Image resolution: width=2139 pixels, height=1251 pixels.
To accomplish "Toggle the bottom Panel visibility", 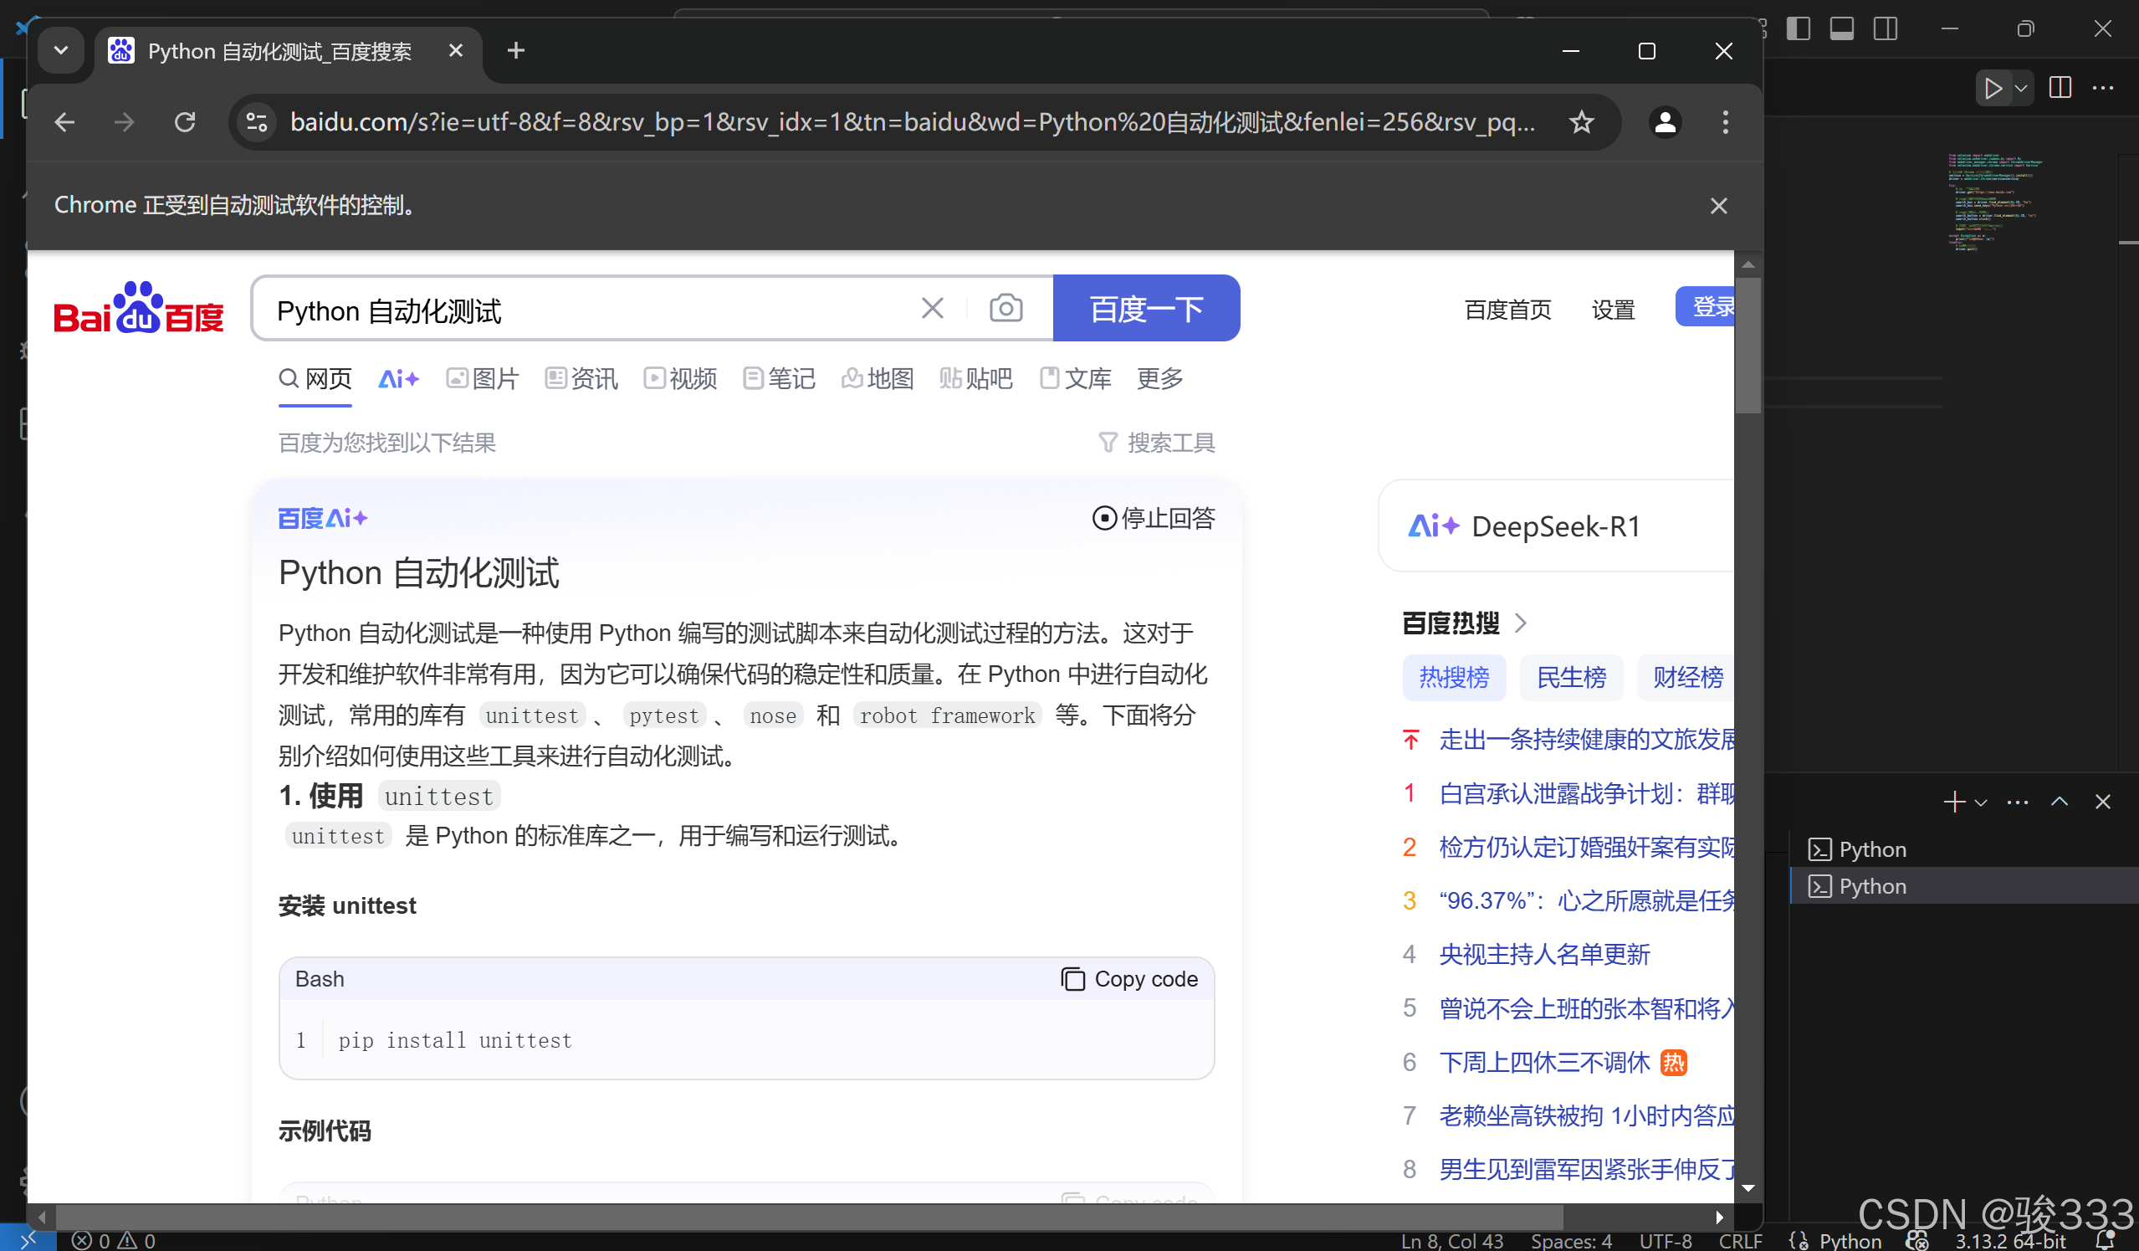I will 1840,28.
